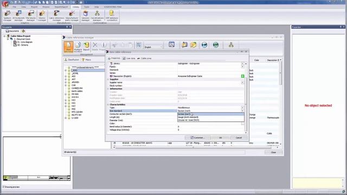Open the Manufacturer parts manager
This screenshot has height=195, width=347.
(x=72, y=16)
